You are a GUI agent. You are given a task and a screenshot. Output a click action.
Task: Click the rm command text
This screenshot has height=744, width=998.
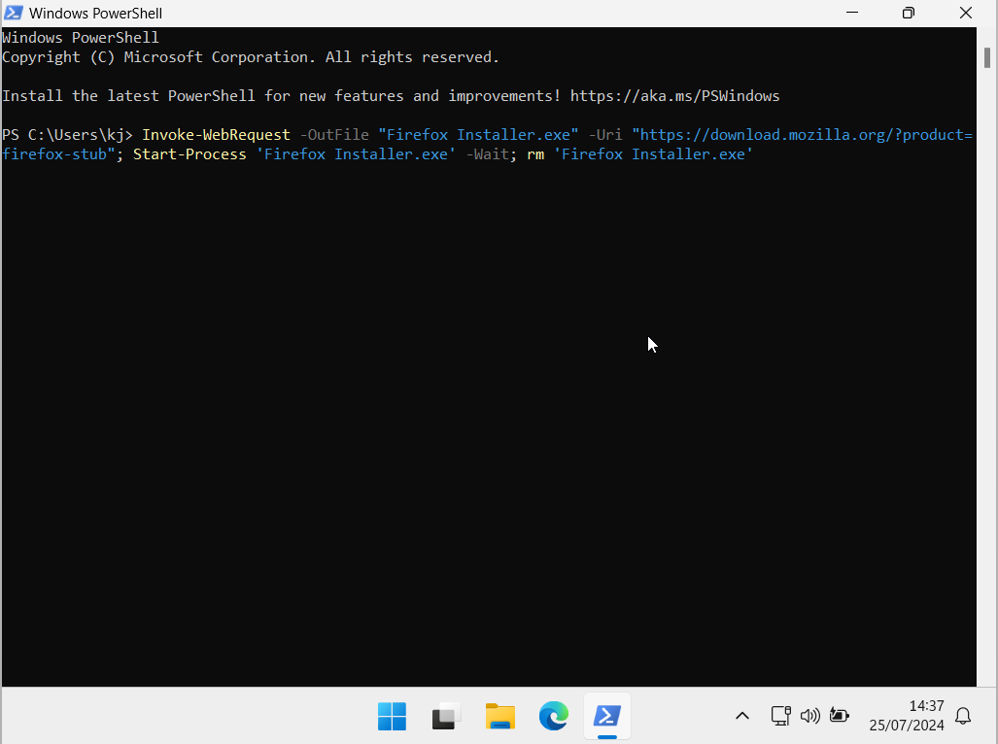[535, 154]
